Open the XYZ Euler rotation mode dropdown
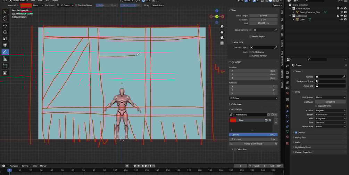349x175 pixels. (253, 98)
